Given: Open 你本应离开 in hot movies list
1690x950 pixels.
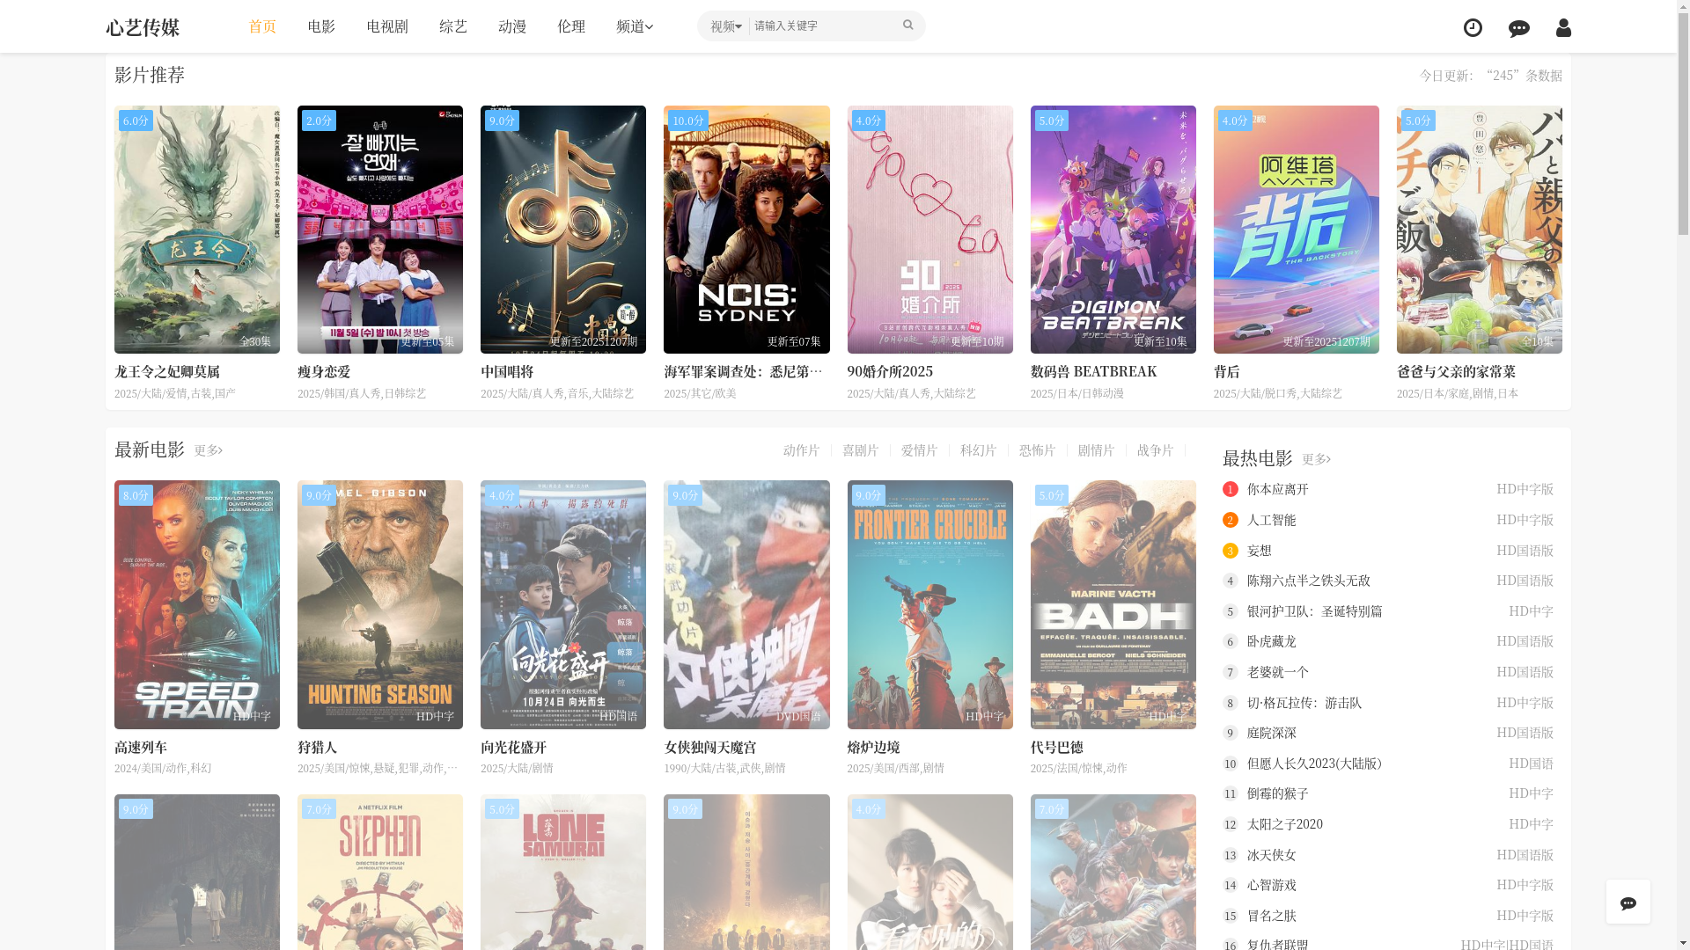Looking at the screenshot, I should click(1277, 489).
